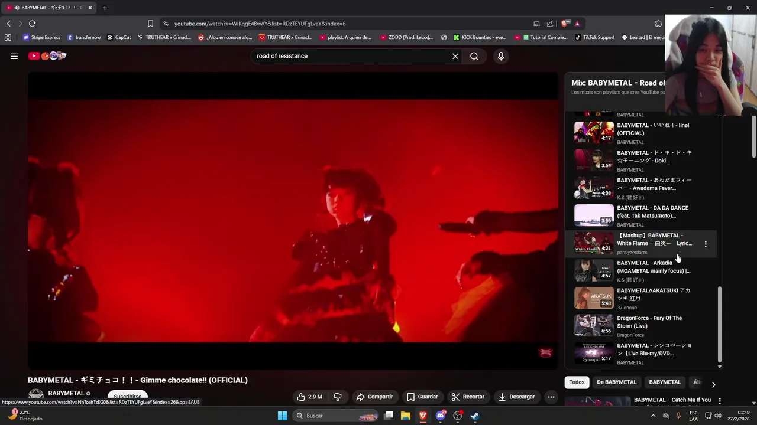This screenshot has width=757, height=425.
Task: Open the CapCut bookmark
Action: pyautogui.click(x=119, y=37)
